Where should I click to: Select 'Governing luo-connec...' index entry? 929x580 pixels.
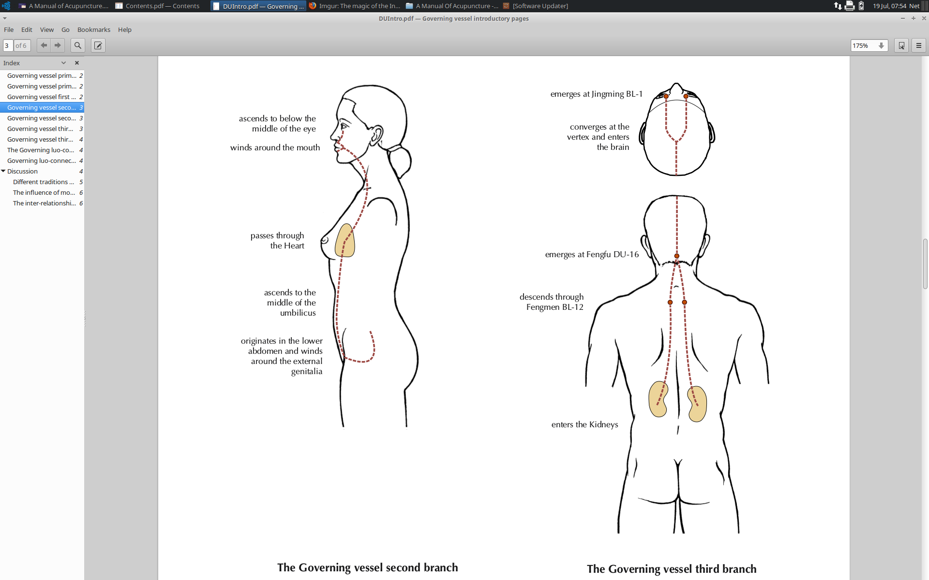point(42,160)
